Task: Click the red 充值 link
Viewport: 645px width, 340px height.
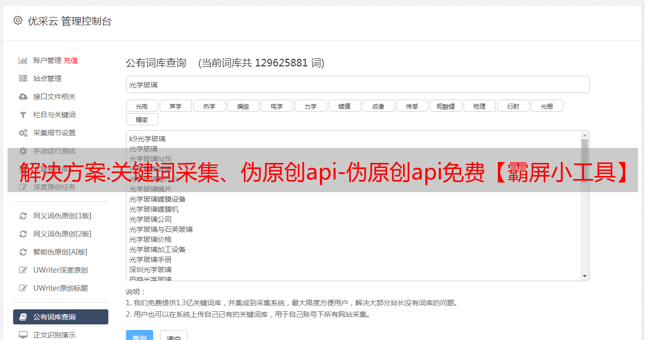Action: pos(71,60)
